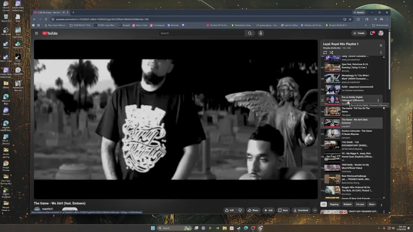
Task: Open more actions under the video
Action: (x=315, y=210)
